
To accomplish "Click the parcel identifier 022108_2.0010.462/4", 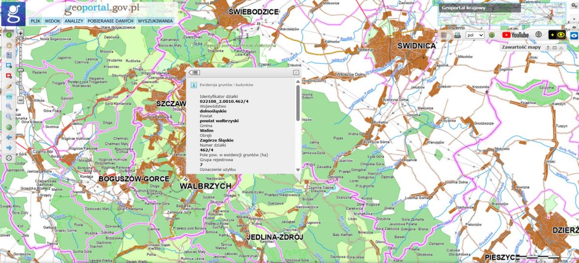I will (224, 101).
